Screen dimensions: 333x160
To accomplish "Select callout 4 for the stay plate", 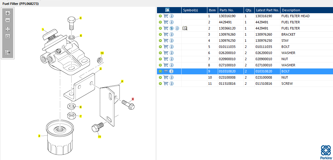I will tap(122, 81).
